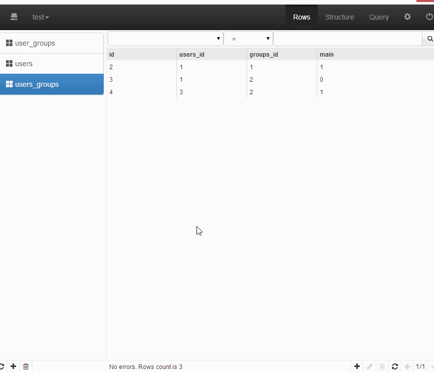Select the users table

[52, 64]
